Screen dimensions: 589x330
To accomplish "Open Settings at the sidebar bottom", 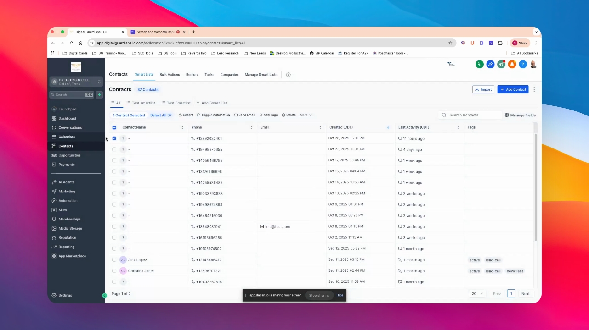I will 65,295.
